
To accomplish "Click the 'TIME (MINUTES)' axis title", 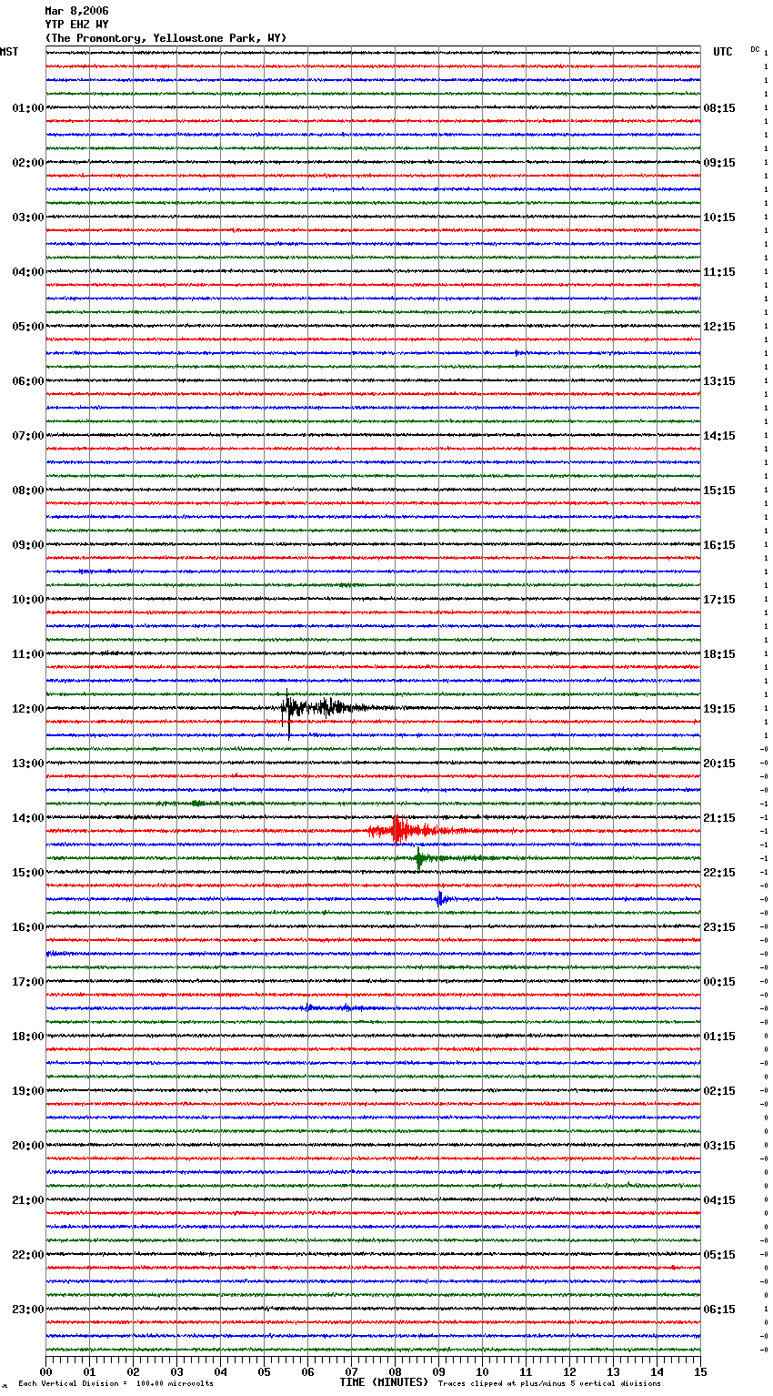I will tap(384, 1382).
